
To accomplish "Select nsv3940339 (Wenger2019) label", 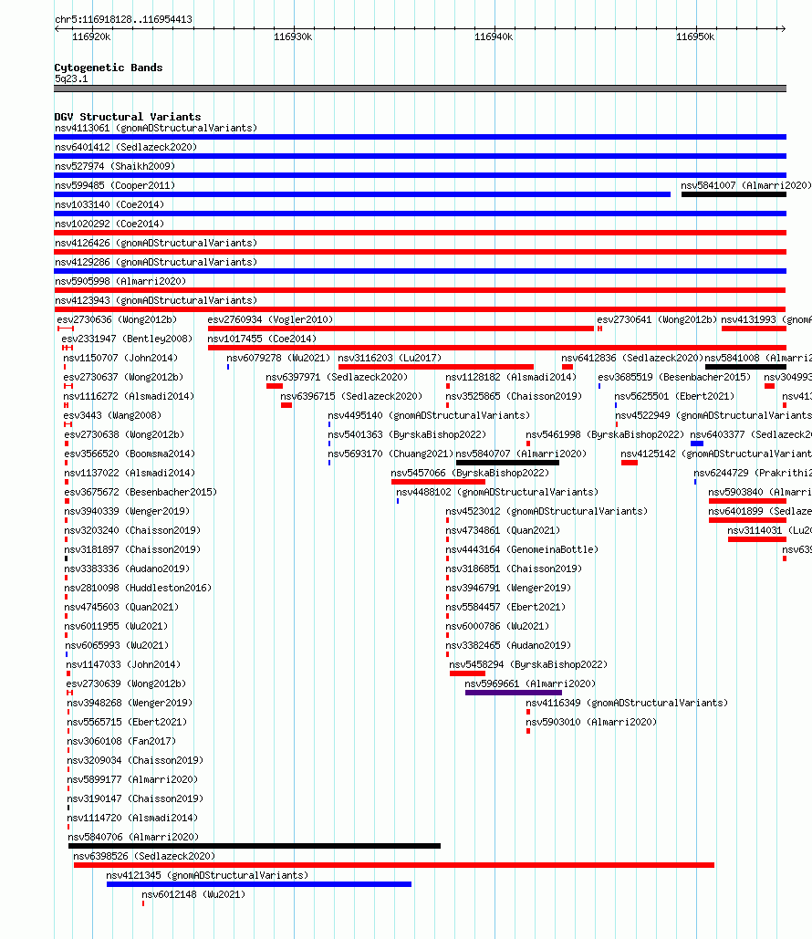I will pyautogui.click(x=127, y=511).
